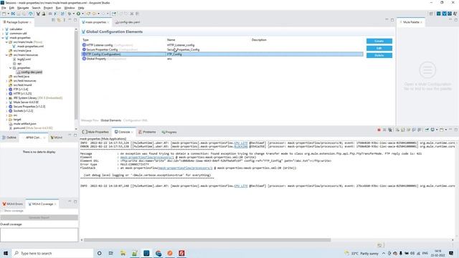Open the Open Console dropdown arrow

click(x=446, y=130)
